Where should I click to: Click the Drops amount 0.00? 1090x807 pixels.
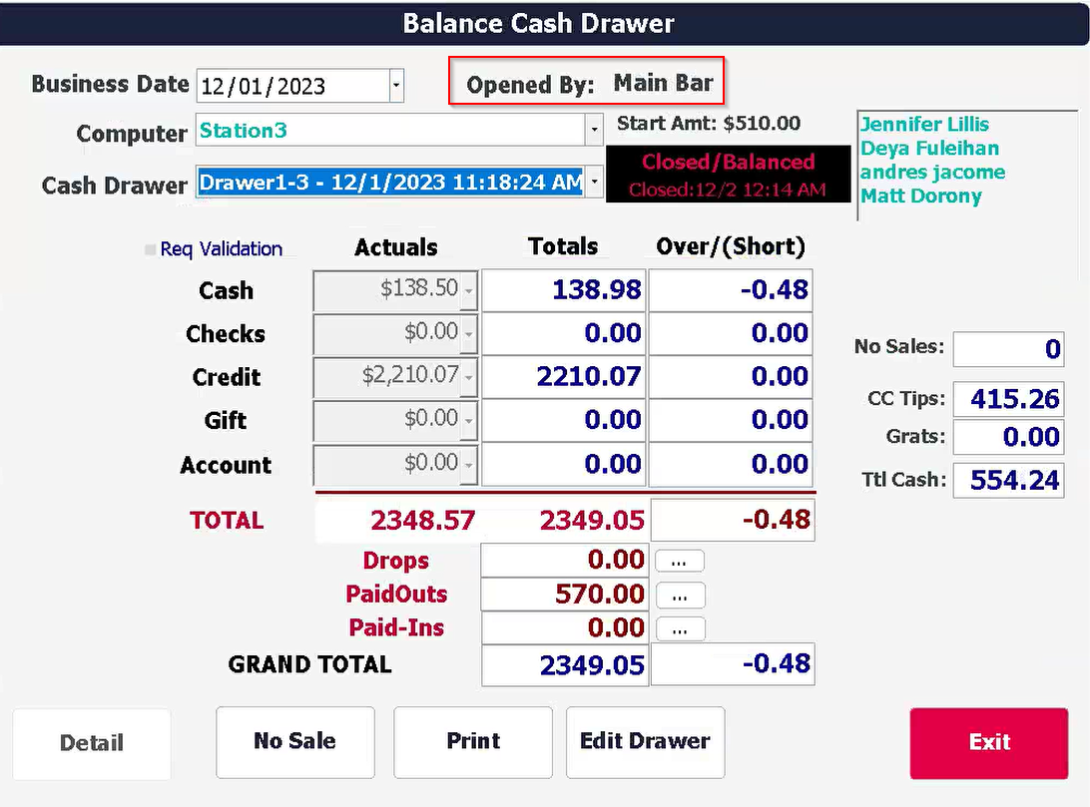(565, 560)
